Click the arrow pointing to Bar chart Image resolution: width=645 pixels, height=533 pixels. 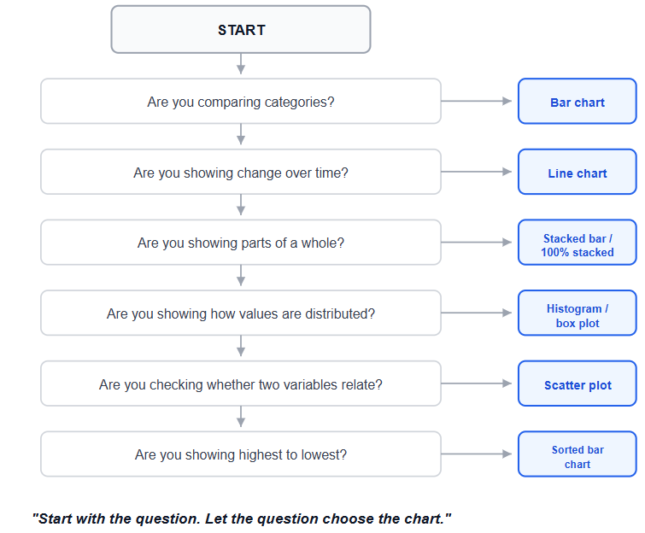pyautogui.click(x=477, y=101)
